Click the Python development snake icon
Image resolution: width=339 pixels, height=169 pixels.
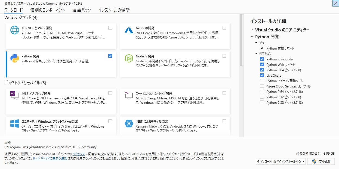(x=15, y=58)
